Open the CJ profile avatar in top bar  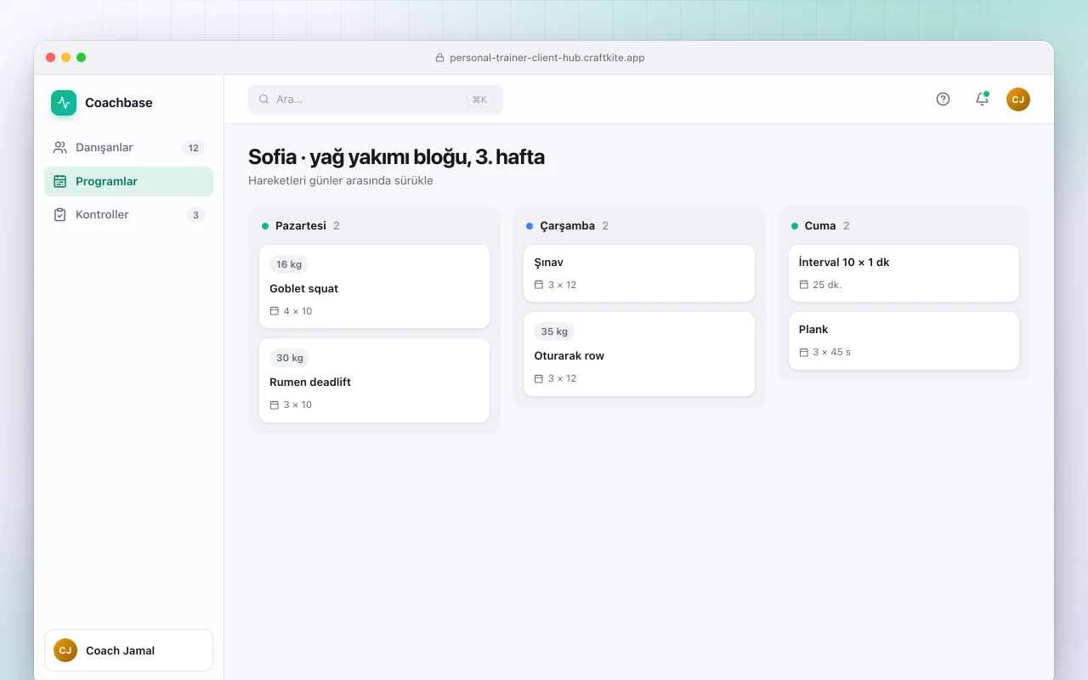[x=1018, y=99]
